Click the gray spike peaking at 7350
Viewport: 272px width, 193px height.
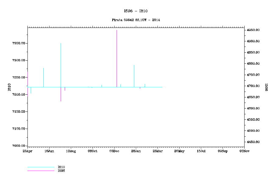61,61
